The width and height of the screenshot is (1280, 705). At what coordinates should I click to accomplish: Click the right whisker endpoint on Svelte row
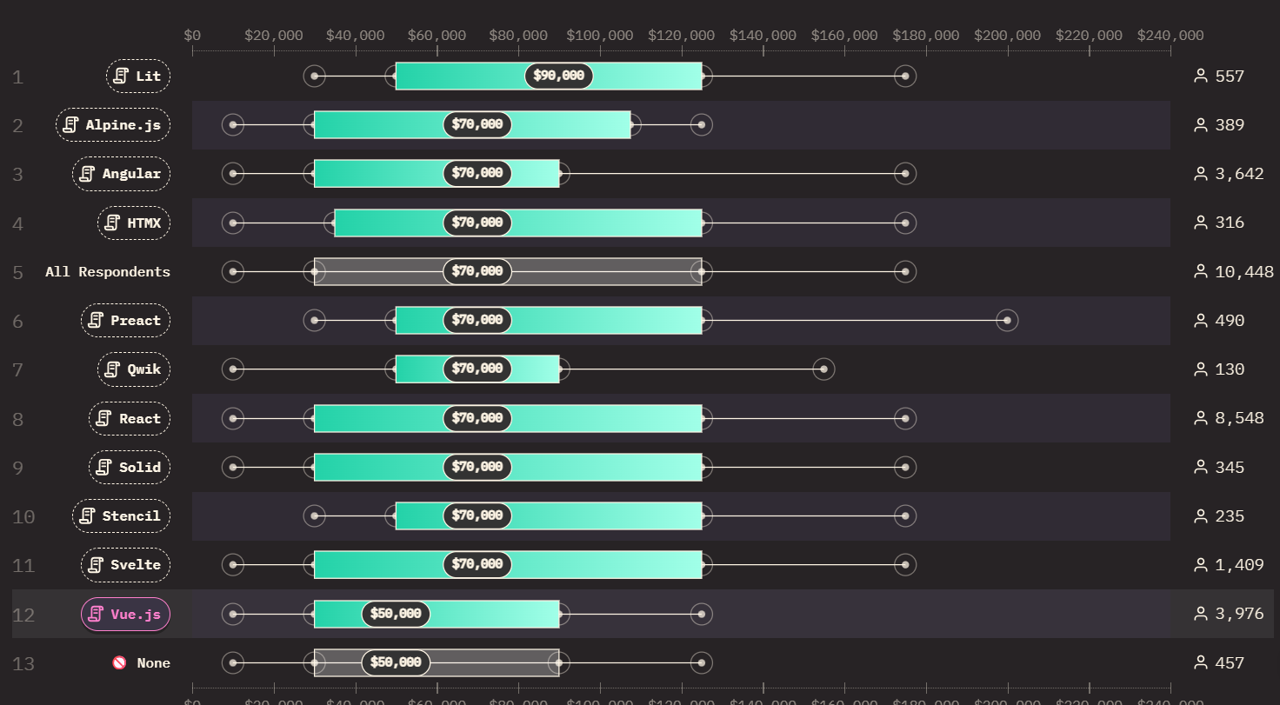[x=905, y=565]
